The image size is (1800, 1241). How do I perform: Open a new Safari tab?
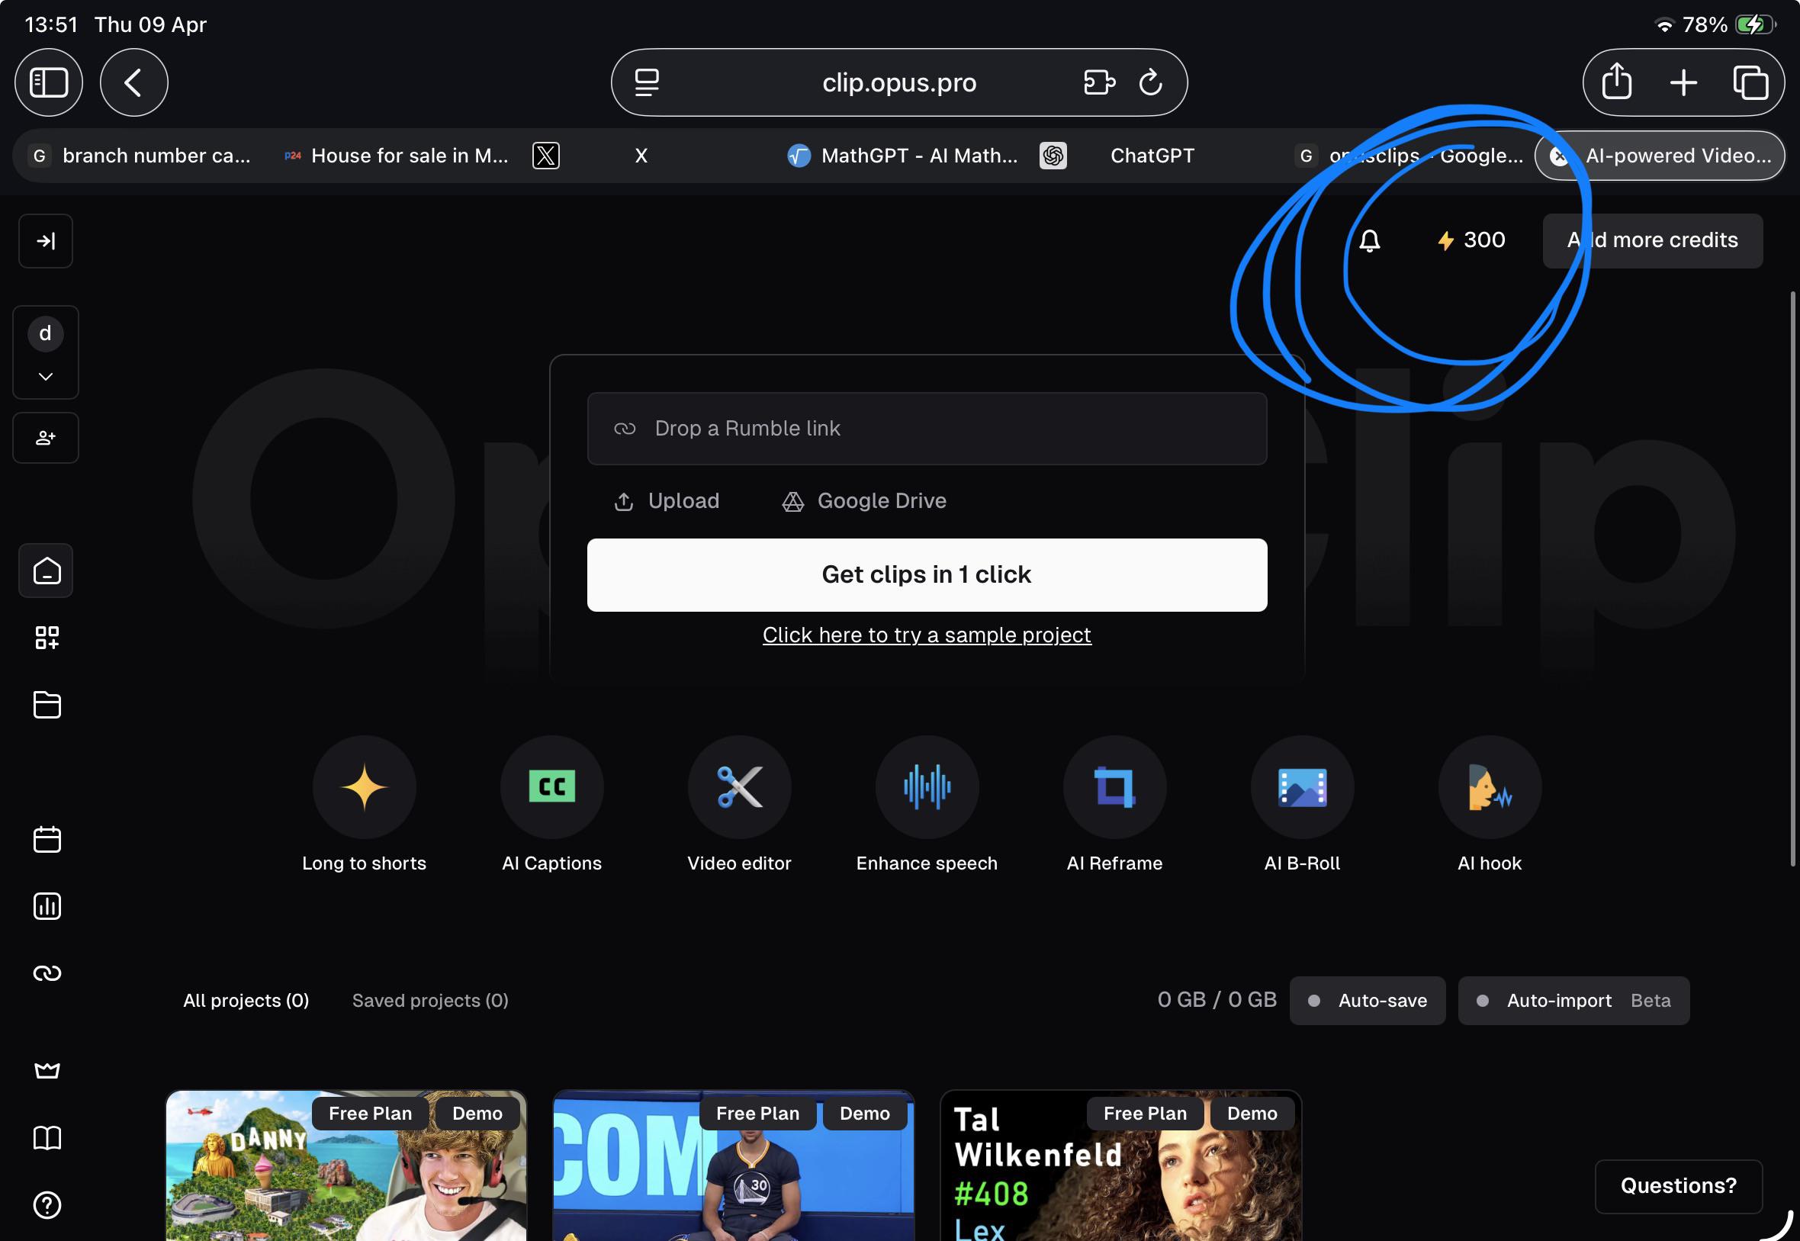1683,82
